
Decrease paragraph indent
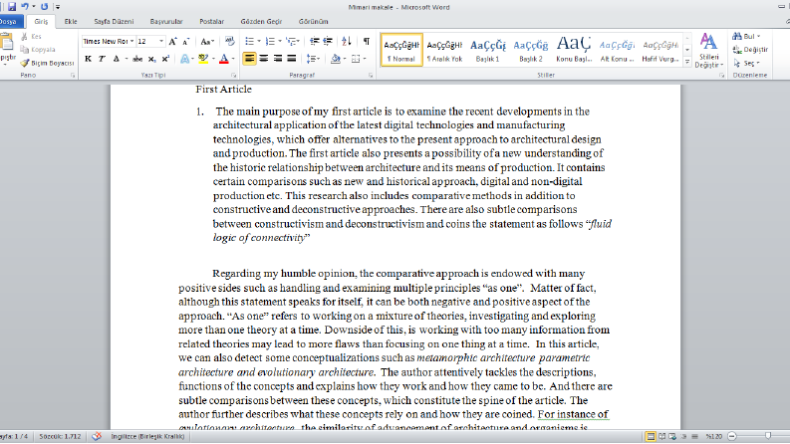(x=315, y=41)
